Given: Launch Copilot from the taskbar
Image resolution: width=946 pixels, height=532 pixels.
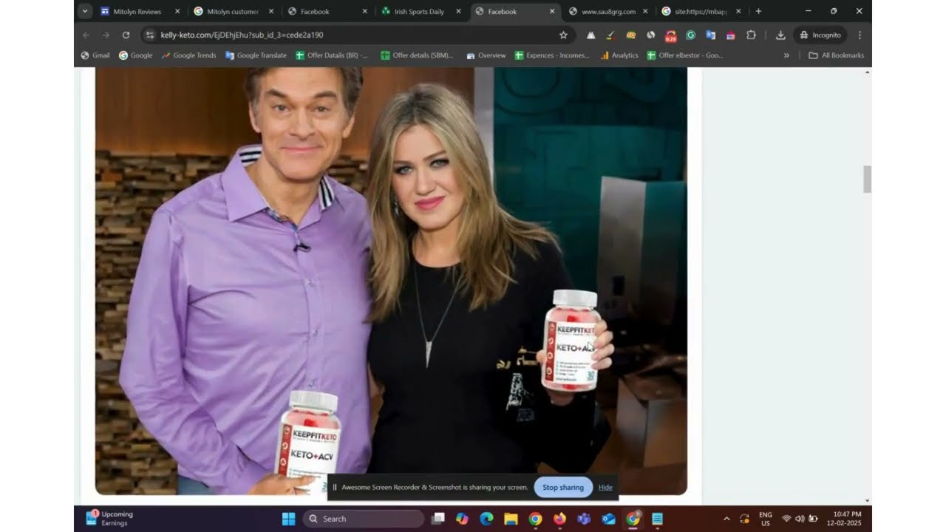Looking at the screenshot, I should [462, 519].
